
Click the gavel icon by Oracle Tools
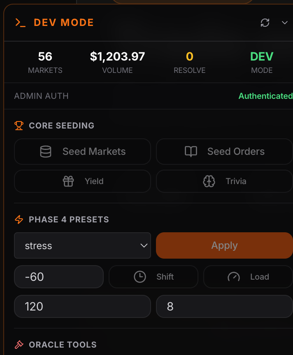(x=19, y=345)
